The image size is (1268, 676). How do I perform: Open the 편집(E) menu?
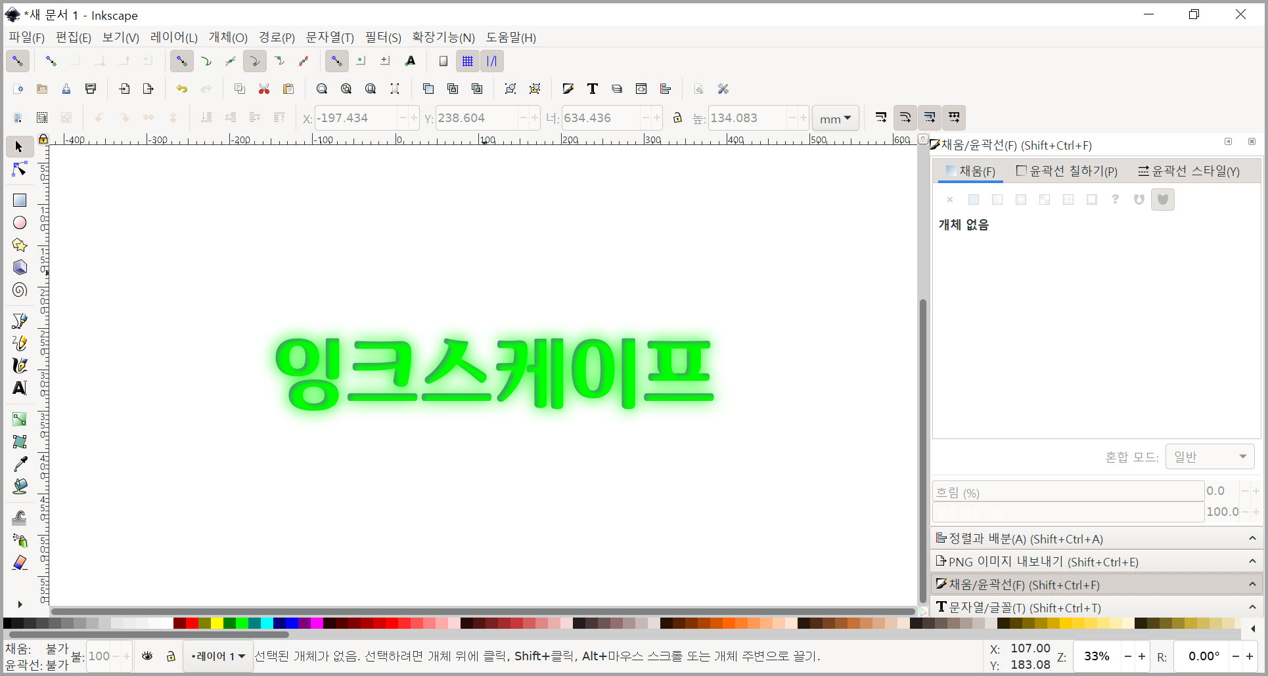[74, 37]
